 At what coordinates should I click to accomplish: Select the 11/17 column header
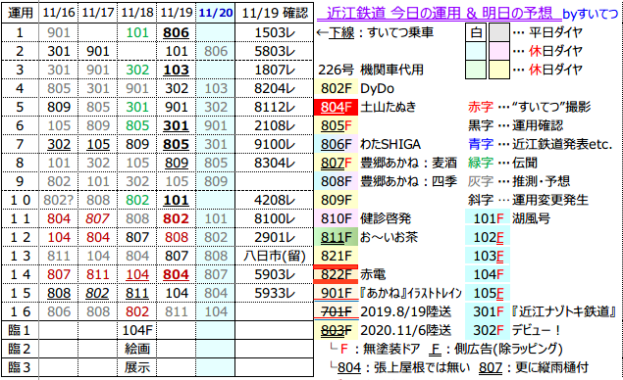coord(98,13)
